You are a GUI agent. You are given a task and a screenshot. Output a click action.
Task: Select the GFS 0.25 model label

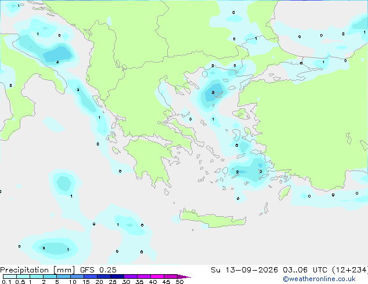click(98, 270)
